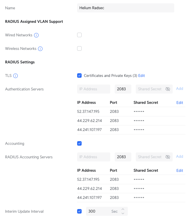Uncheck the TLS checkbox
The image size is (190, 222).
click(79, 76)
